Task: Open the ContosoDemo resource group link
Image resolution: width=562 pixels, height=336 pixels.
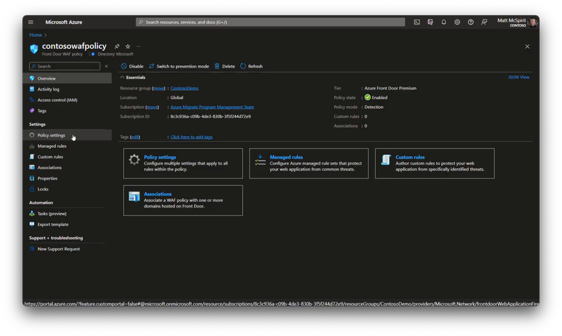Action: pos(184,88)
